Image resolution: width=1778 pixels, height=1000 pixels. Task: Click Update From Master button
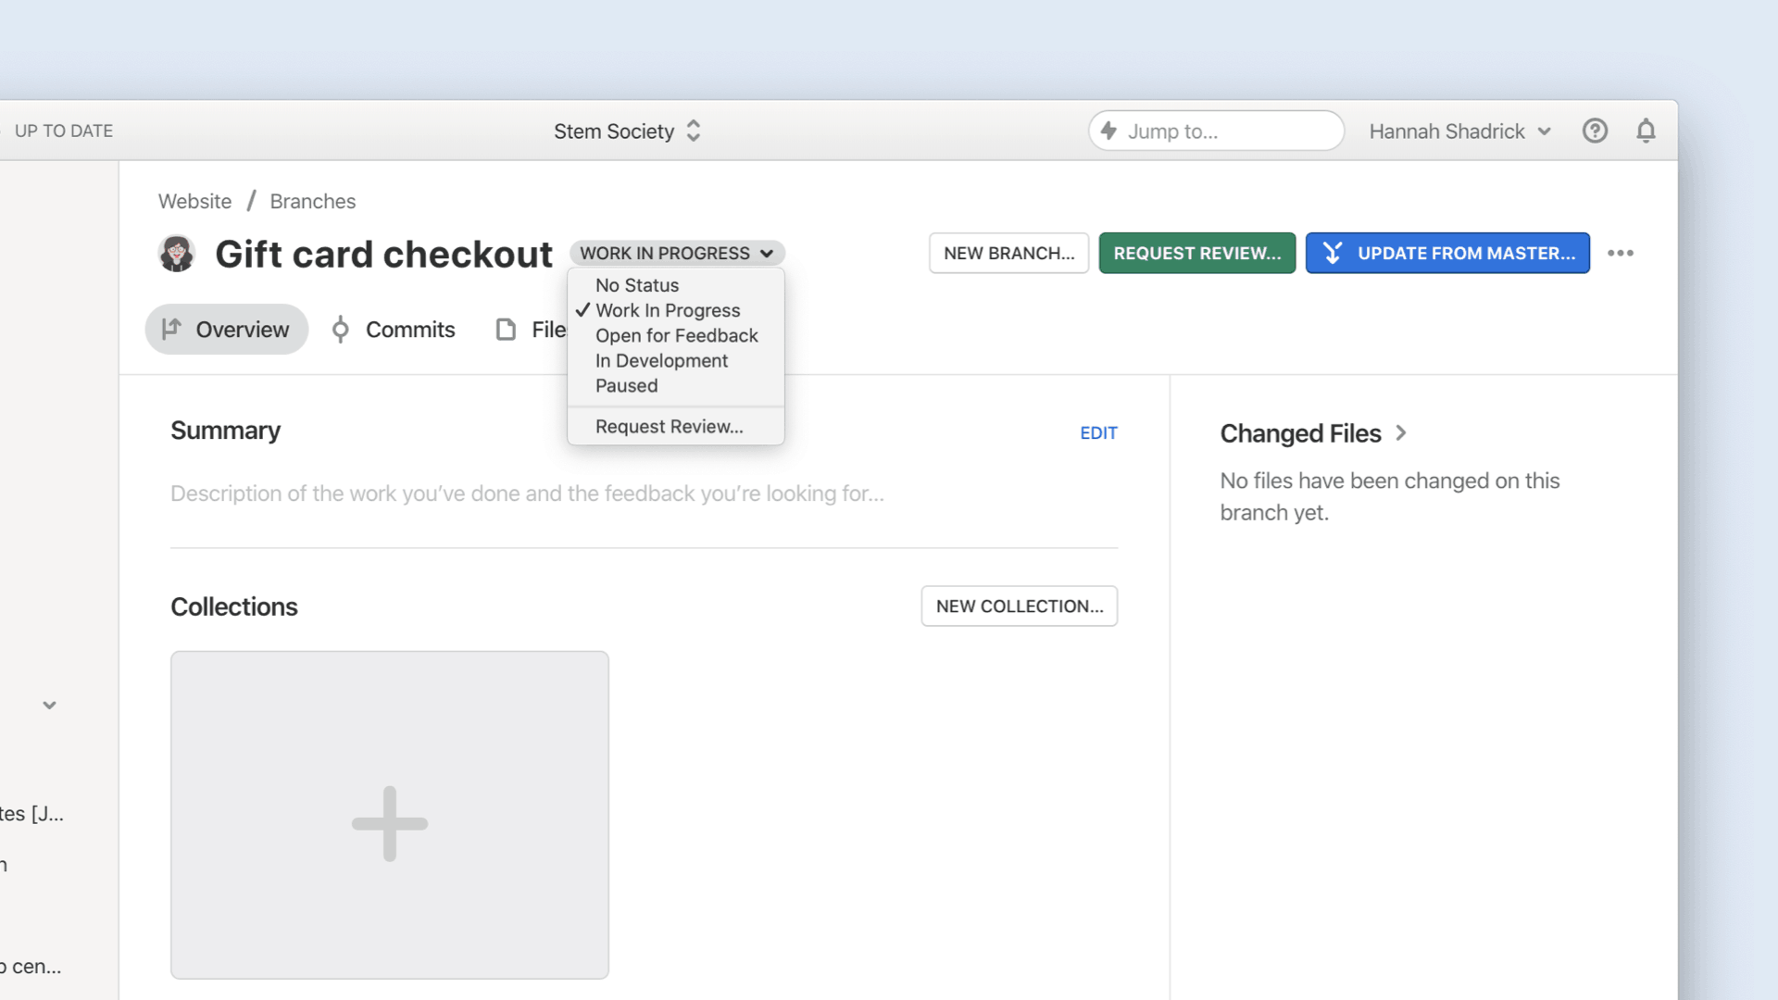click(1446, 253)
